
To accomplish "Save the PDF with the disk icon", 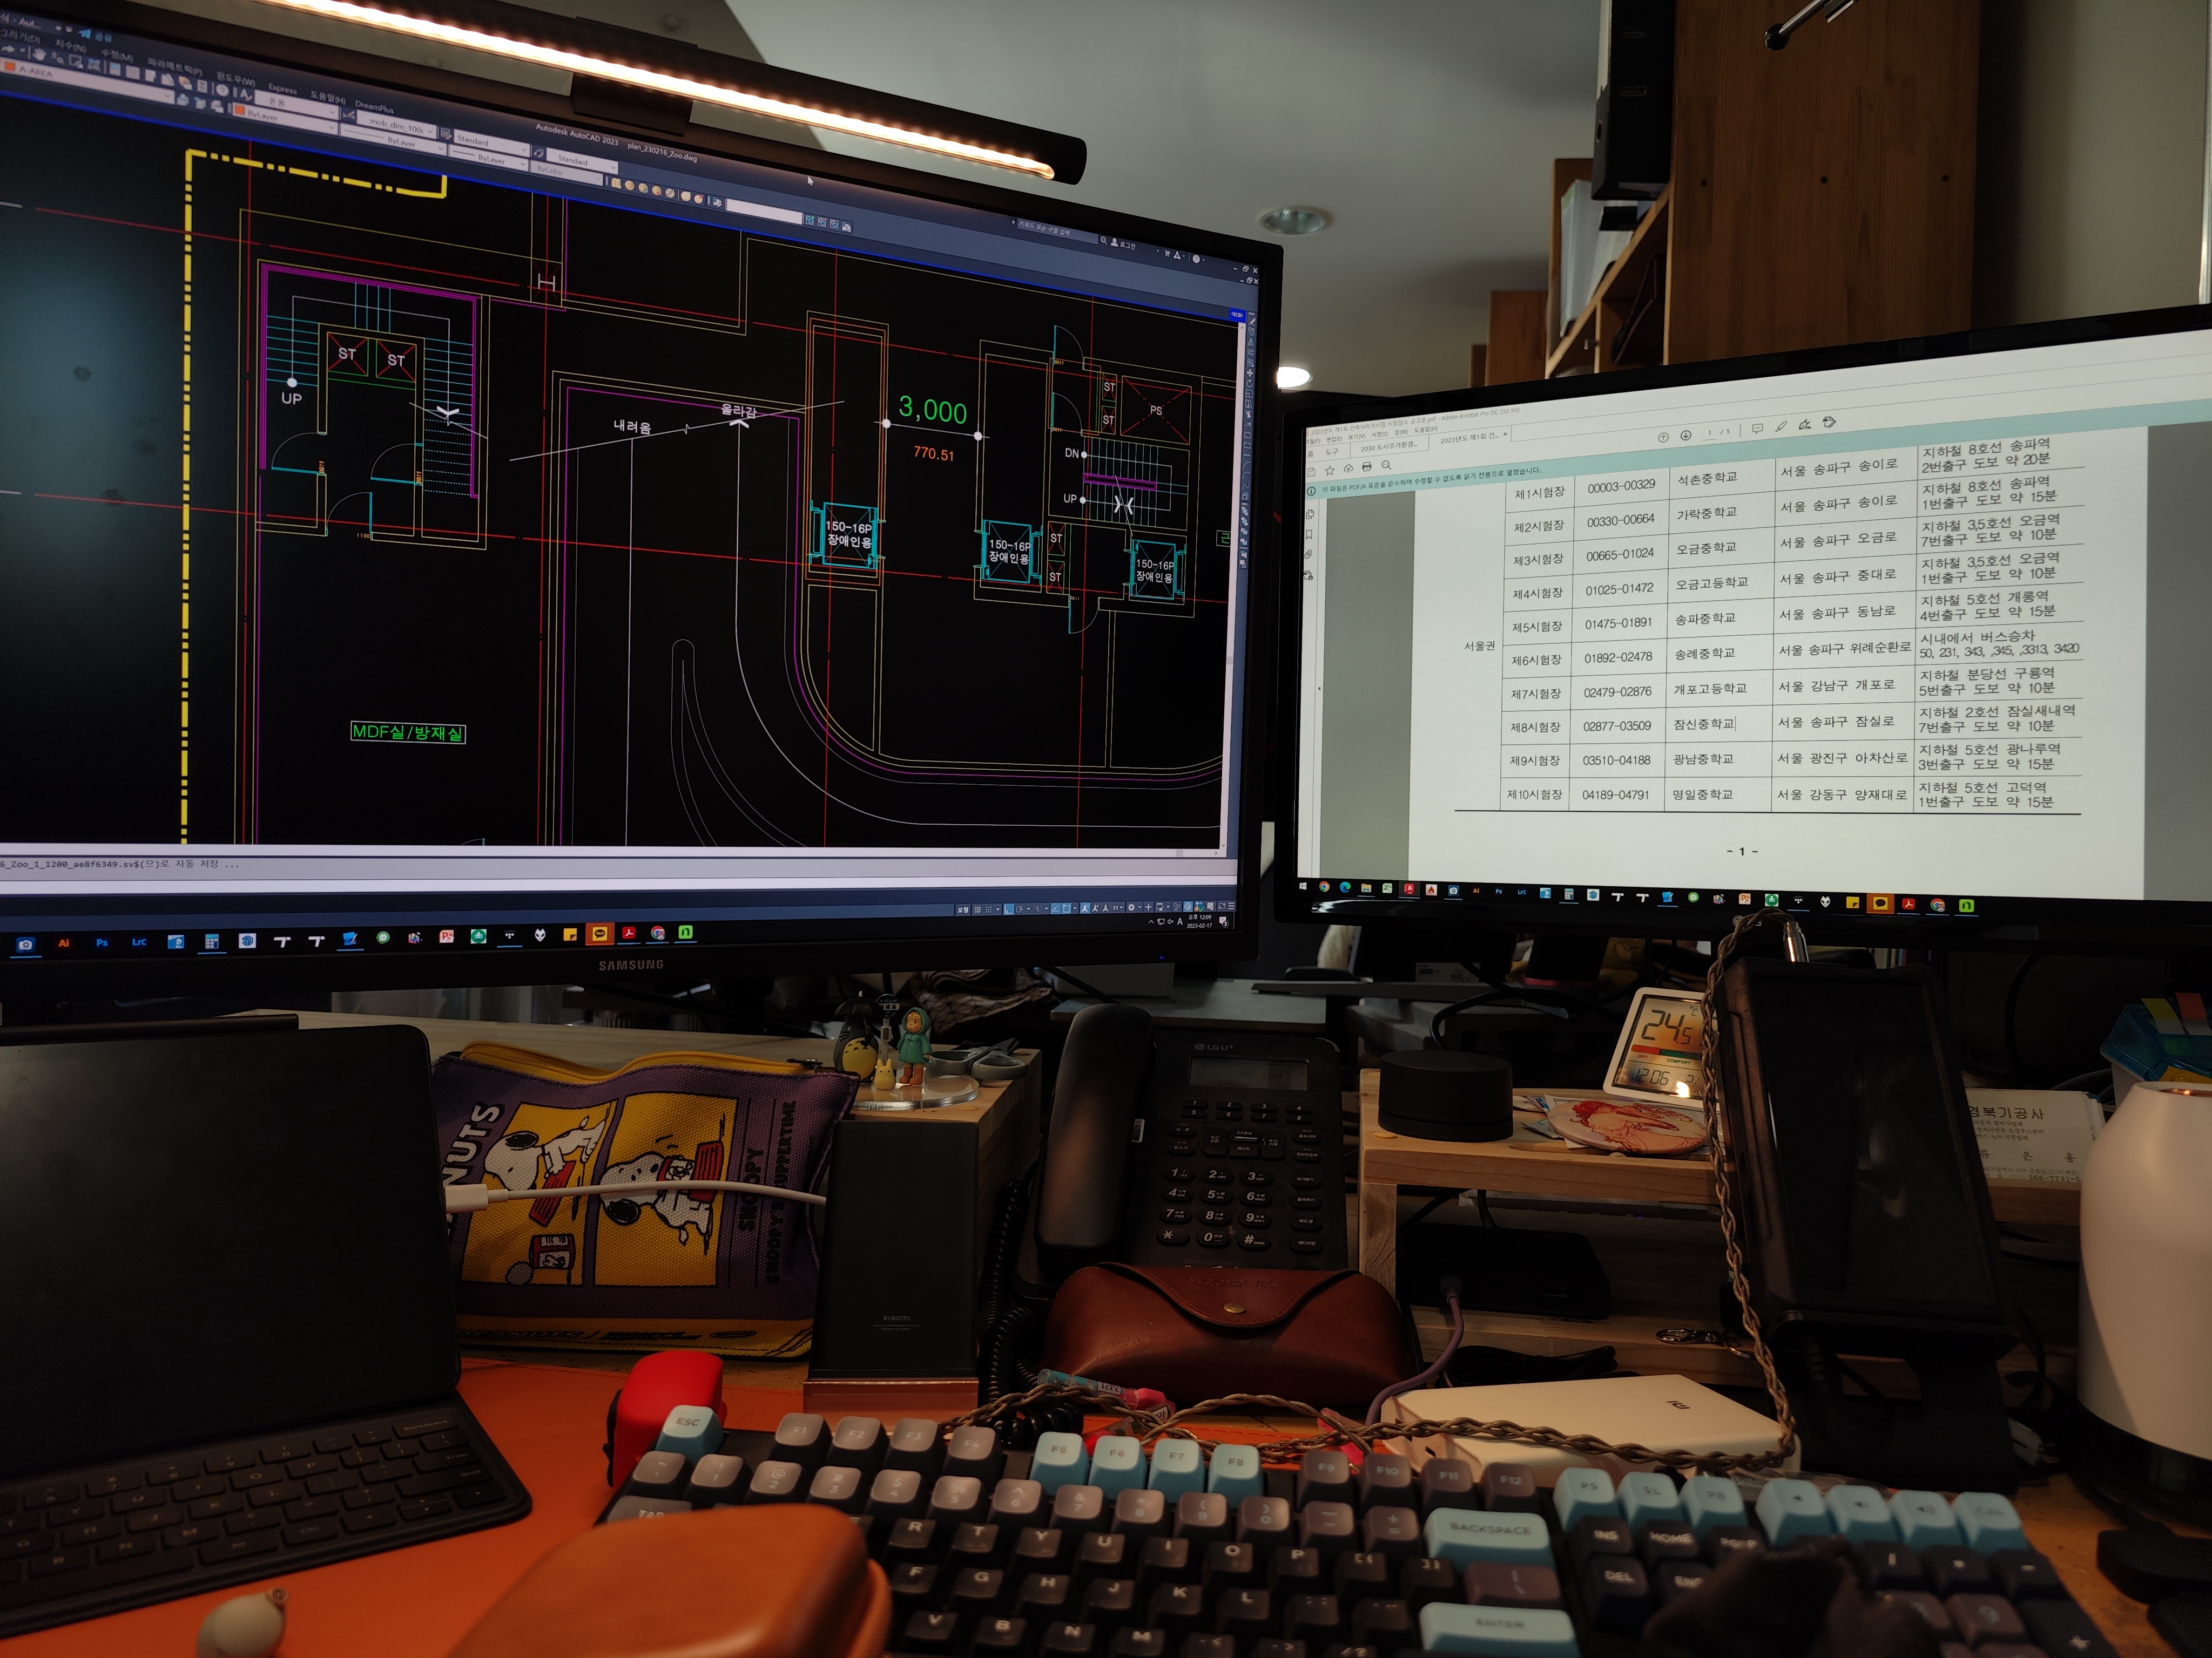I will (x=1312, y=473).
